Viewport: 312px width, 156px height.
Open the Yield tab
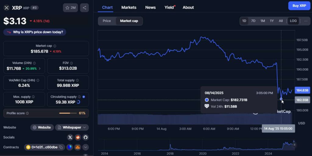[169, 7]
